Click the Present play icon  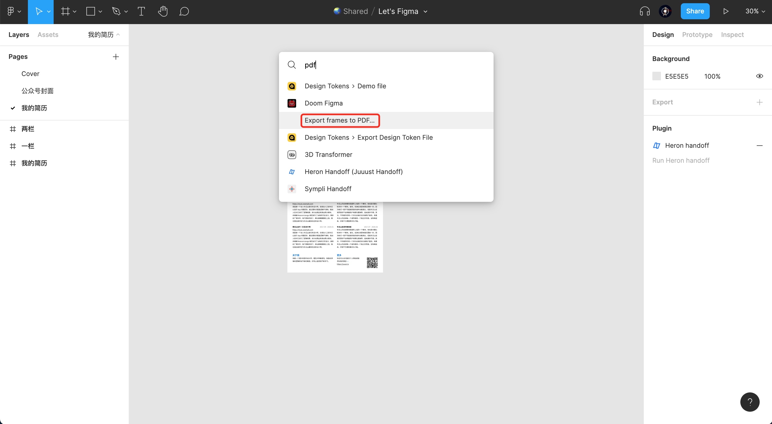click(726, 11)
